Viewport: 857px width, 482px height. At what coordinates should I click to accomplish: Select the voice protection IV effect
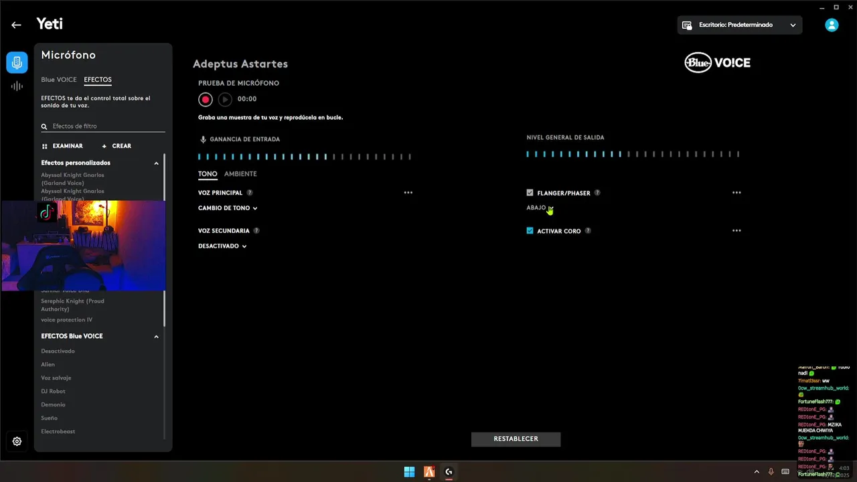(67, 320)
